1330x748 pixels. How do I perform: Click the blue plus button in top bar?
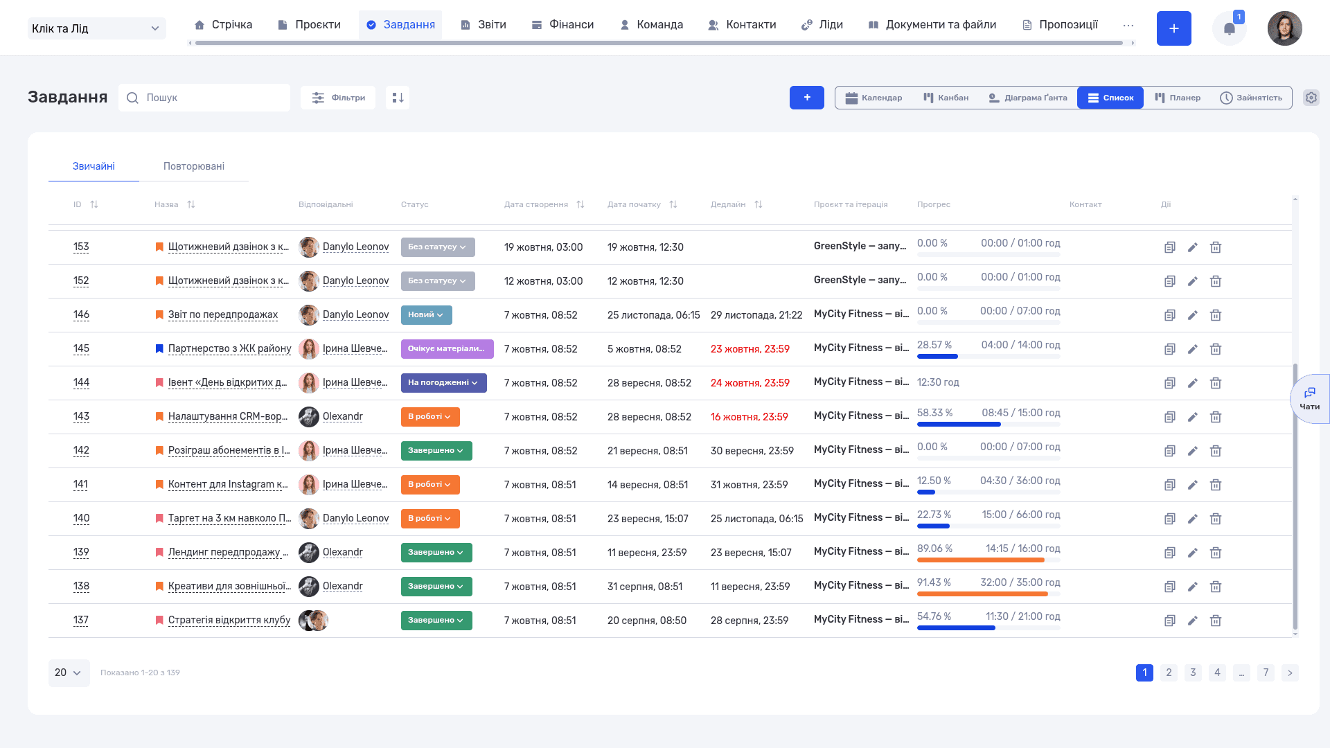(x=1173, y=28)
